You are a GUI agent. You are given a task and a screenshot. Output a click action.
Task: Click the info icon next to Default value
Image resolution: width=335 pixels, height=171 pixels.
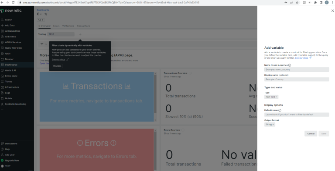pyautogui.click(x=280, y=110)
